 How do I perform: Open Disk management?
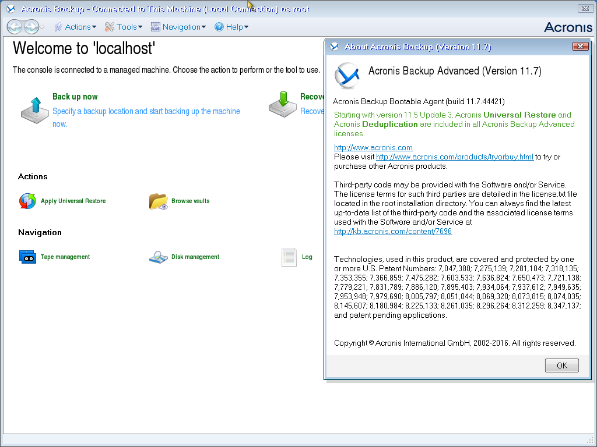[x=195, y=257]
